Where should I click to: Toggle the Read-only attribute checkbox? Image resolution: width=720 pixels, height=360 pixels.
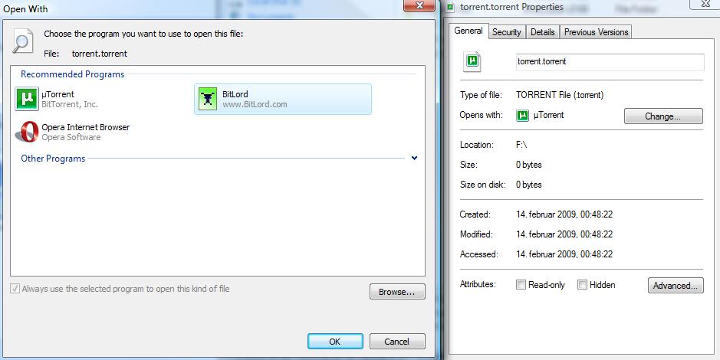pos(521,285)
